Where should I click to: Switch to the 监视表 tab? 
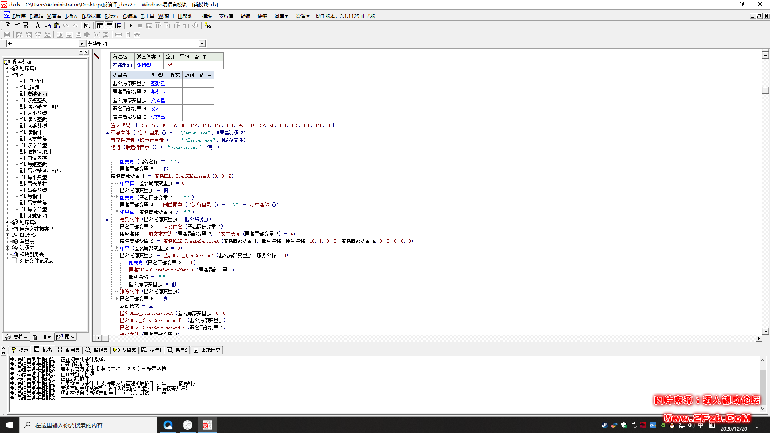pyautogui.click(x=97, y=350)
